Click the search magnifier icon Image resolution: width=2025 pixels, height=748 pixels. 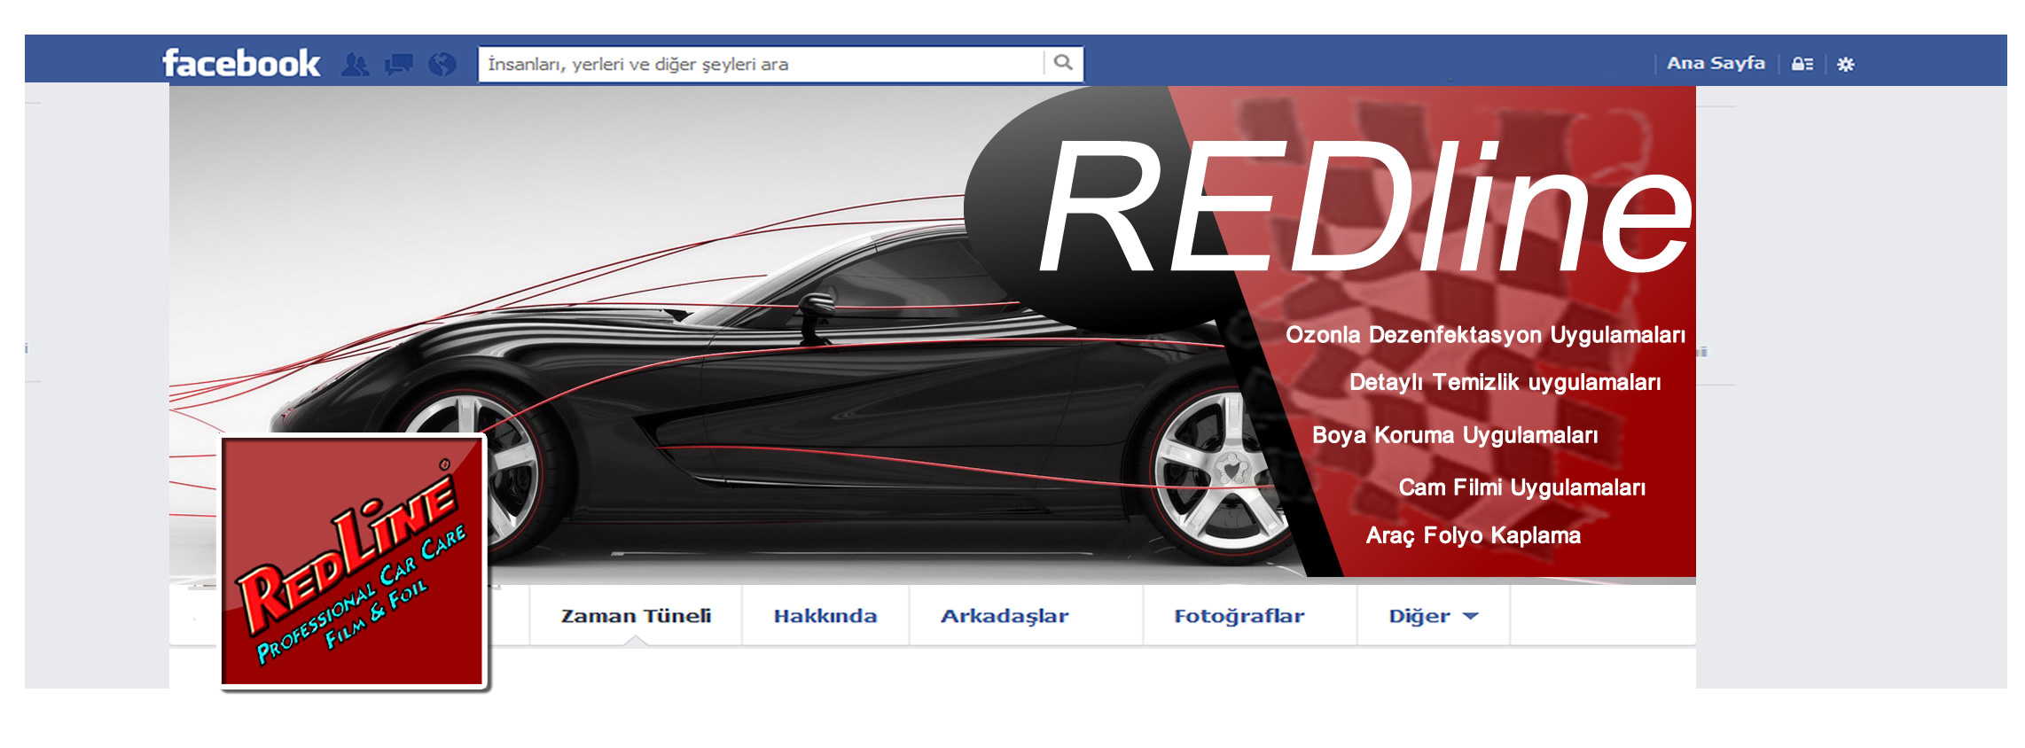tap(1063, 63)
